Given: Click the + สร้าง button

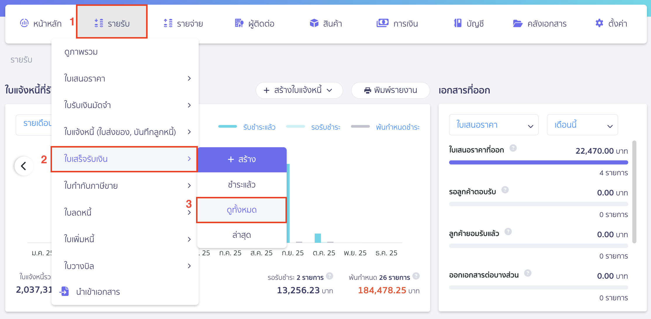Looking at the screenshot, I should [x=241, y=159].
